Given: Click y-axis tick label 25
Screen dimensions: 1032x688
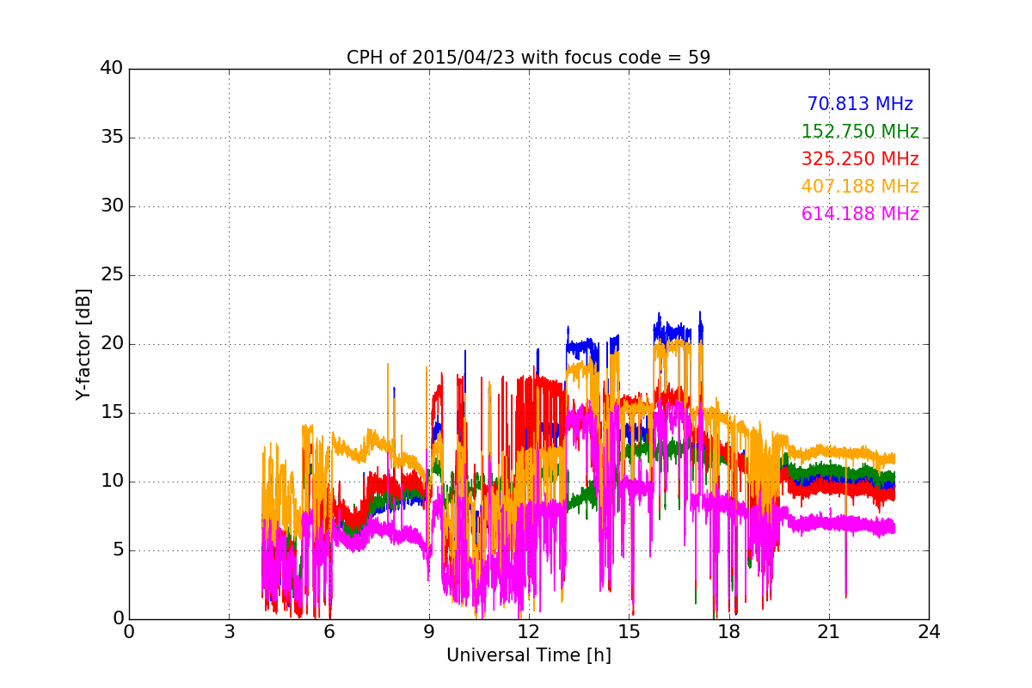Looking at the screenshot, I should click(x=112, y=274).
